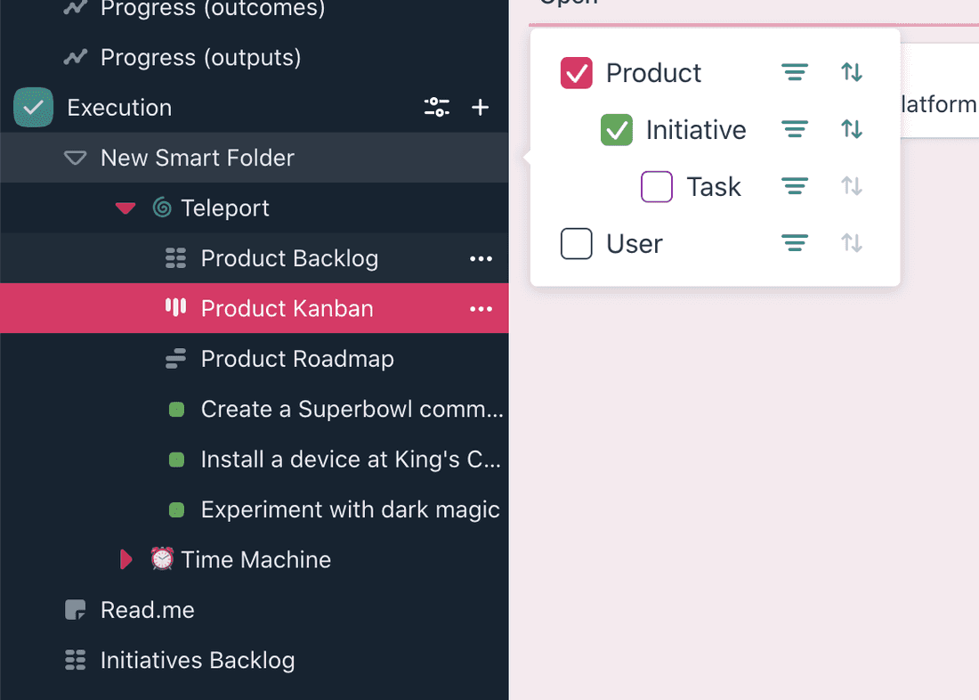The width and height of the screenshot is (979, 700).
Task: Open the filter icon beside Initiative
Action: point(795,129)
